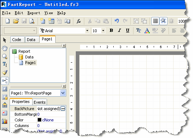Screen dimensions: 193x138
Task: Click the Group objects icon
Action: 136,21
